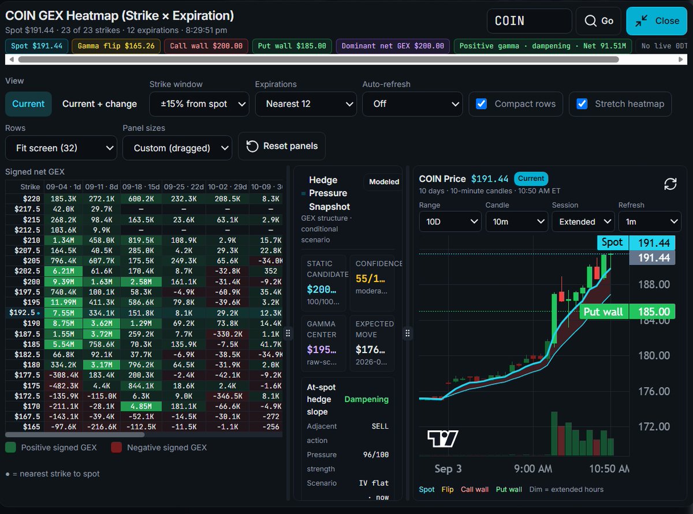Toggle the Stretch heatmap checkbox
The width and height of the screenshot is (693, 514).
click(582, 104)
